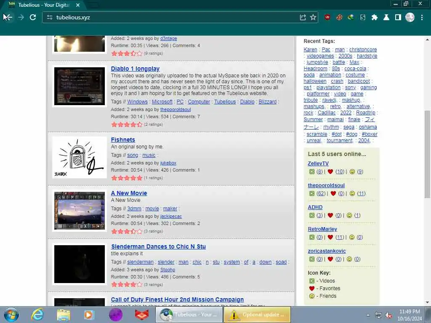Click the friends smiley under ADHD
The width and height of the screenshot is (431, 323).
click(x=349, y=215)
